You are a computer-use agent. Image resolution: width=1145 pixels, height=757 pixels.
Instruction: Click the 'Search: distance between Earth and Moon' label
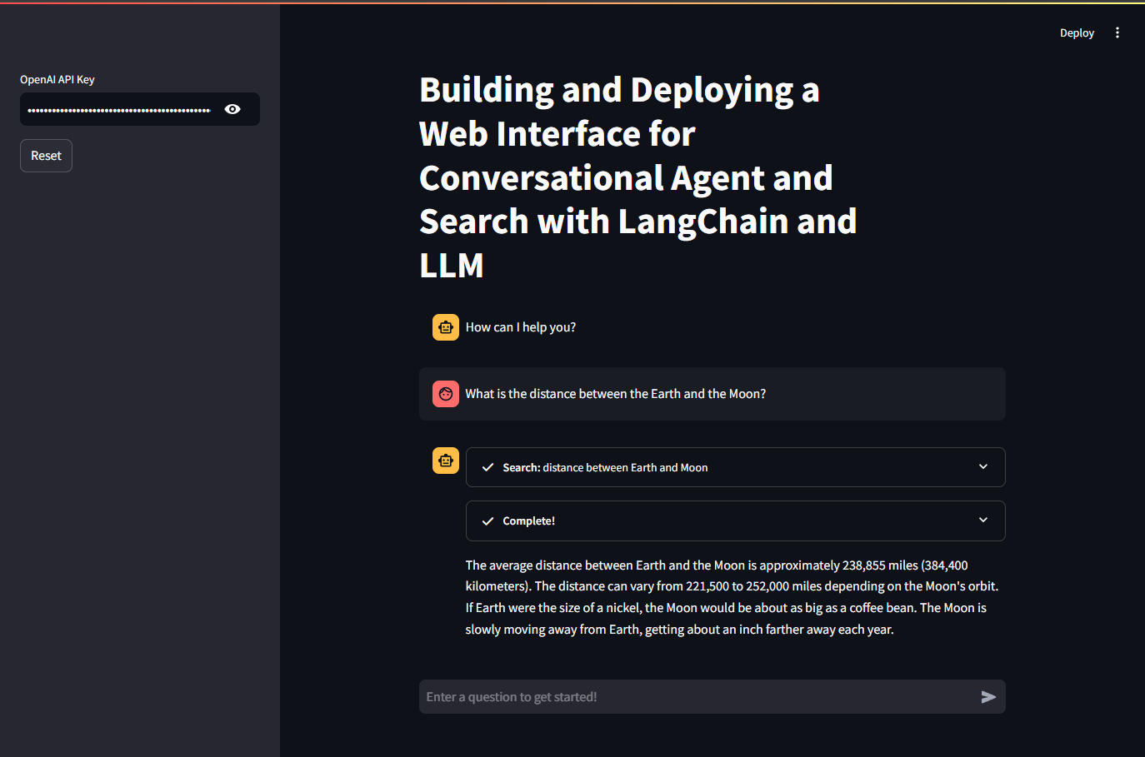pos(605,468)
